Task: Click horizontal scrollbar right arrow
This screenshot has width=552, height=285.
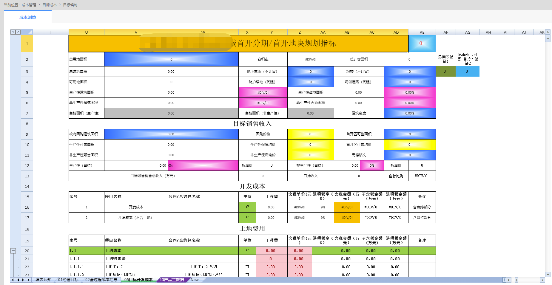Action: coord(542,280)
